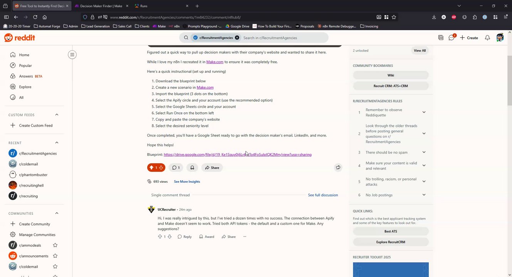Click the Best ATS quick link

[x=391, y=231]
